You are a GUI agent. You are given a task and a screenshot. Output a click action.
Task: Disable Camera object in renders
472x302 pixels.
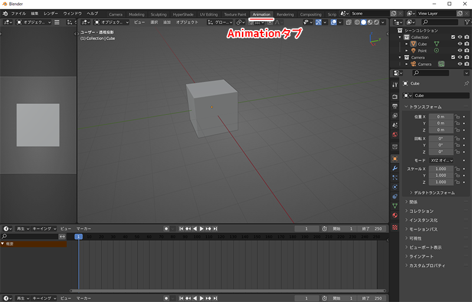click(x=467, y=64)
